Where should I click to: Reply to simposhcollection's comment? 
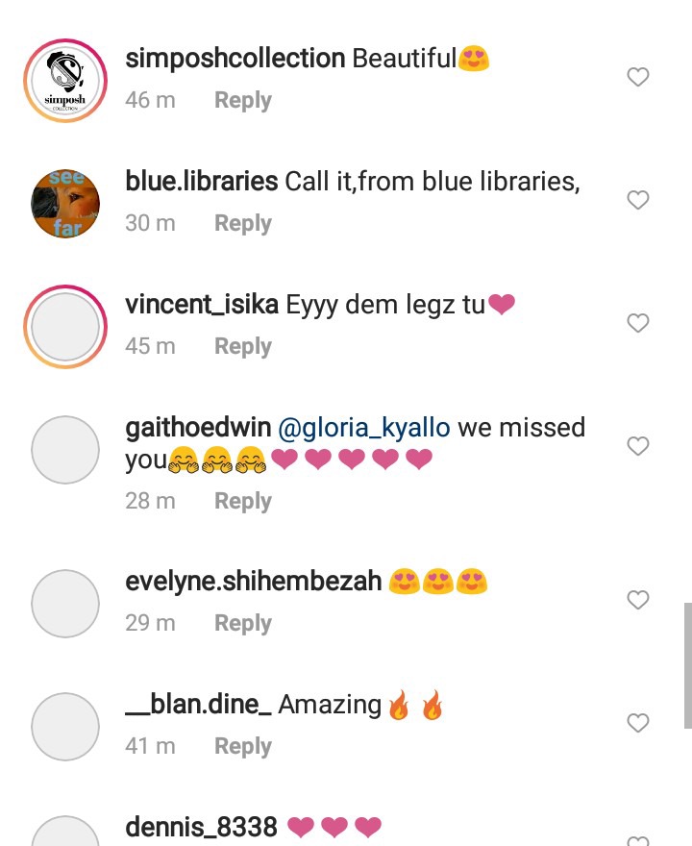click(243, 100)
